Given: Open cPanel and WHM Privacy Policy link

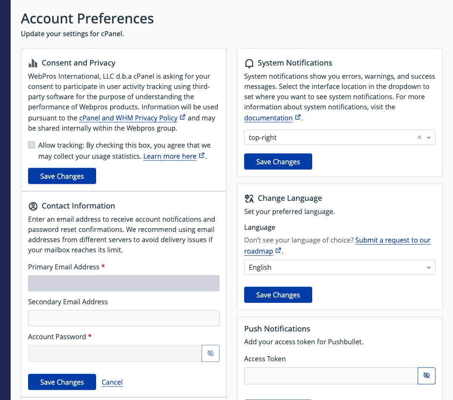Looking at the screenshot, I should 128,118.
